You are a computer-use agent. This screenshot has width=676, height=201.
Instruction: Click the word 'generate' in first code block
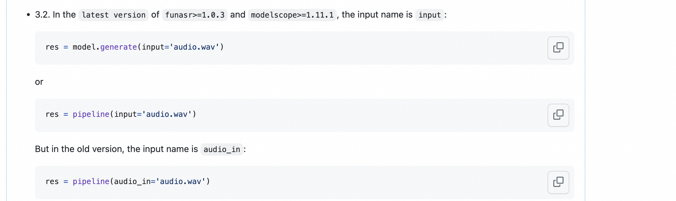(x=119, y=47)
